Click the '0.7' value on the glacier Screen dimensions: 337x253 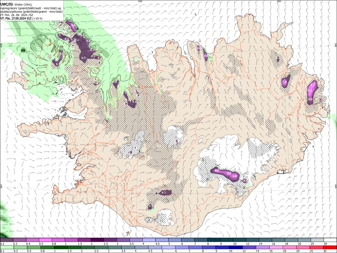click(x=217, y=171)
